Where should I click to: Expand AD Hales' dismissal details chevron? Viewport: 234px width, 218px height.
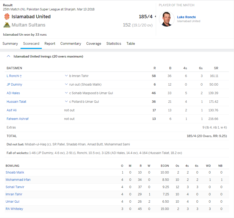click(x=66, y=93)
